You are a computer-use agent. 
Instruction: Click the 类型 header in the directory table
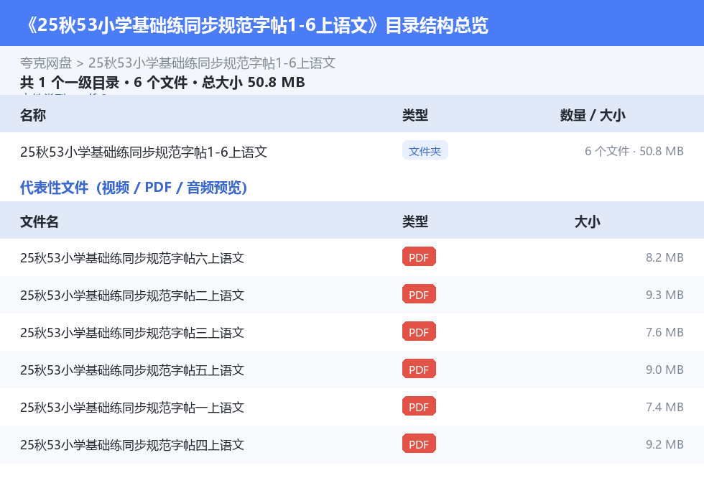(415, 116)
